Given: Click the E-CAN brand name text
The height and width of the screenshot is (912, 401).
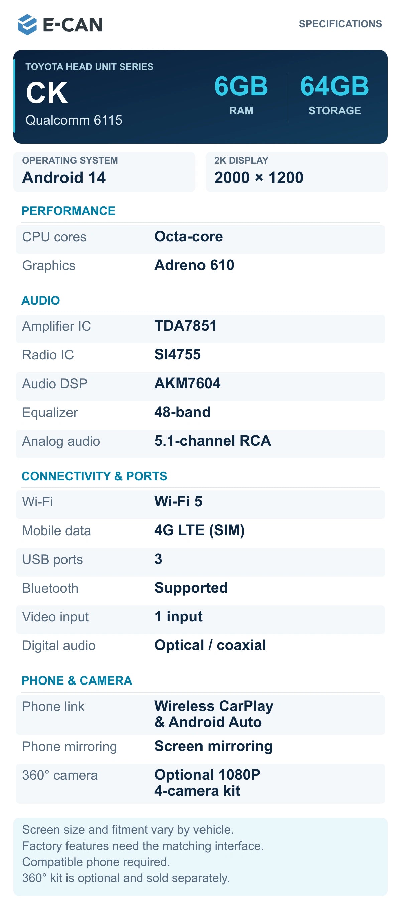Looking at the screenshot, I should 73,25.
